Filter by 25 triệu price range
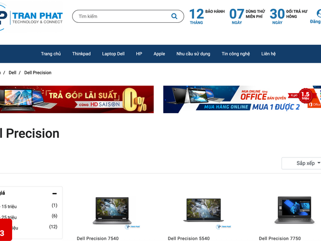The height and width of the screenshot is (241, 321). [9, 217]
